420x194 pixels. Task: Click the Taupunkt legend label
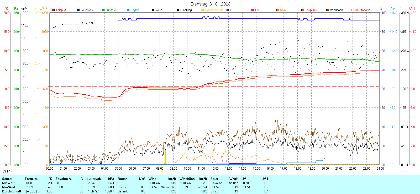click(311, 10)
